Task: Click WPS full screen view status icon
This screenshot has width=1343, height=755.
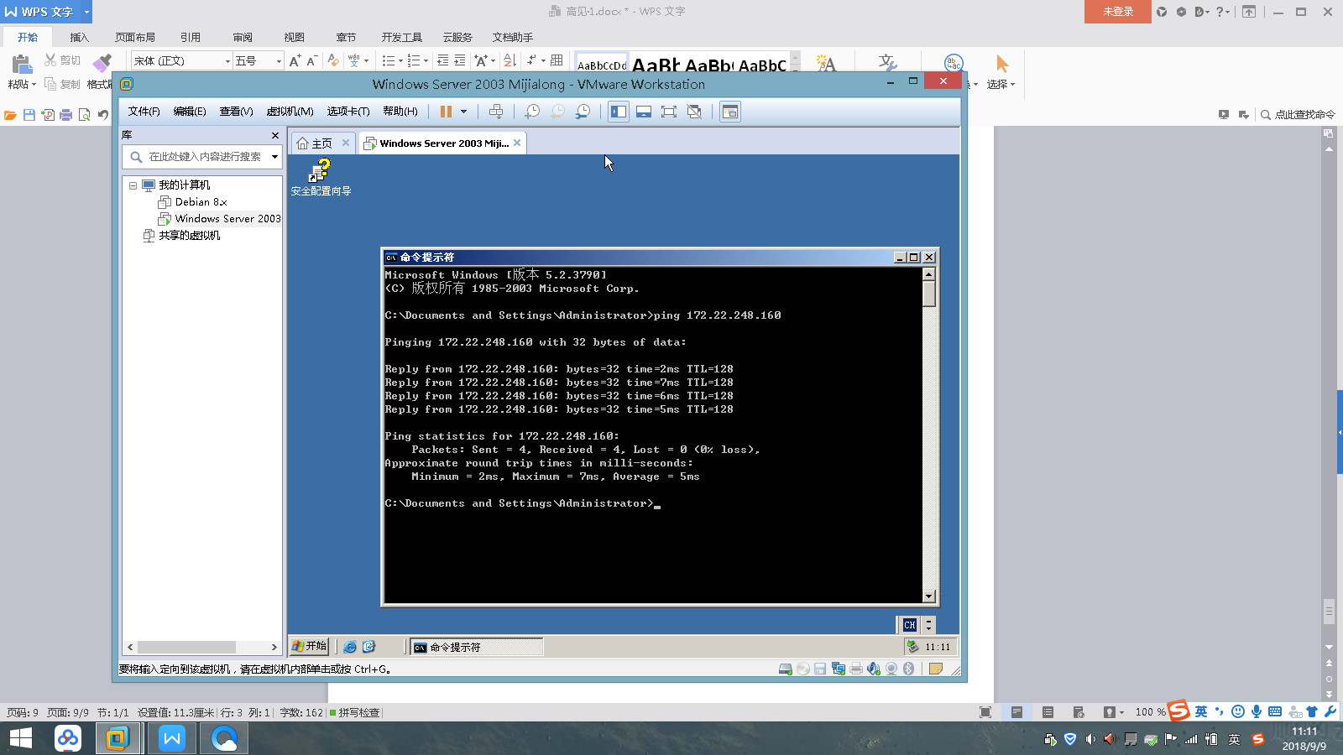Action: pyautogui.click(x=985, y=712)
